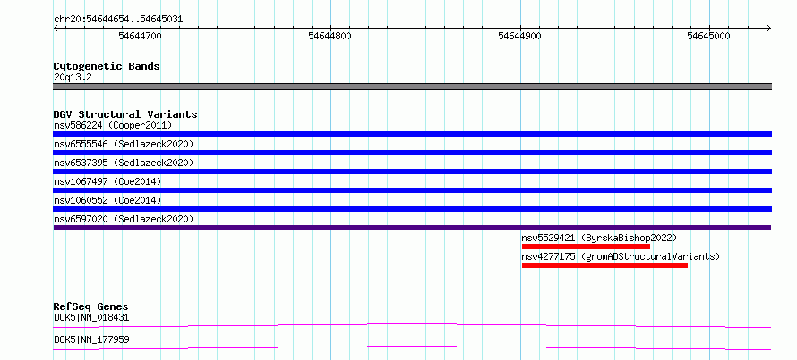Click the 54644700 ruler position label
Viewport: 797px width, 360px height.
(x=140, y=36)
